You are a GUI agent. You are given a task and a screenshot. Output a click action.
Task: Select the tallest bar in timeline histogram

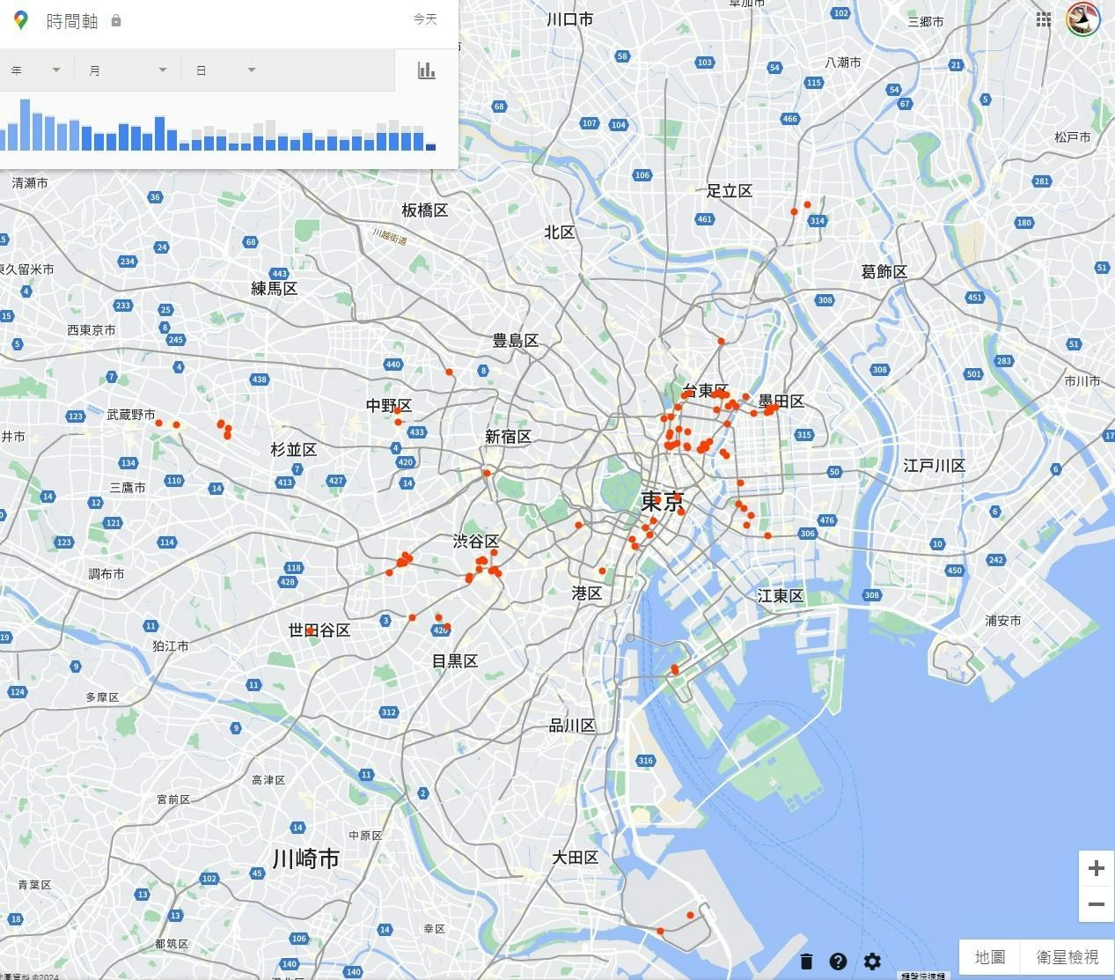(25, 124)
